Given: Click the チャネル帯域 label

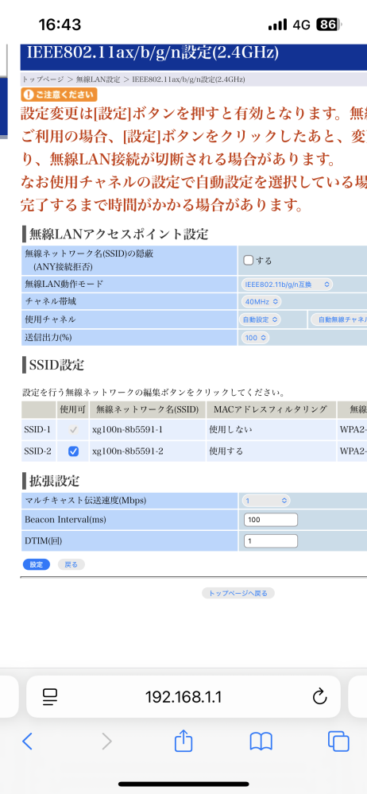Looking at the screenshot, I should 51,302.
